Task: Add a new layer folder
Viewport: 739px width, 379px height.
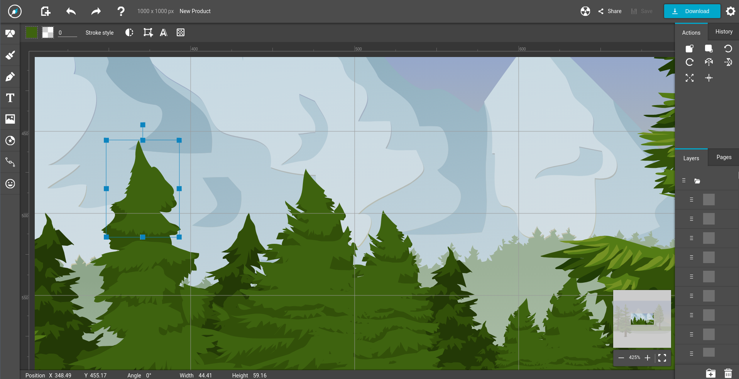Action: pos(710,373)
